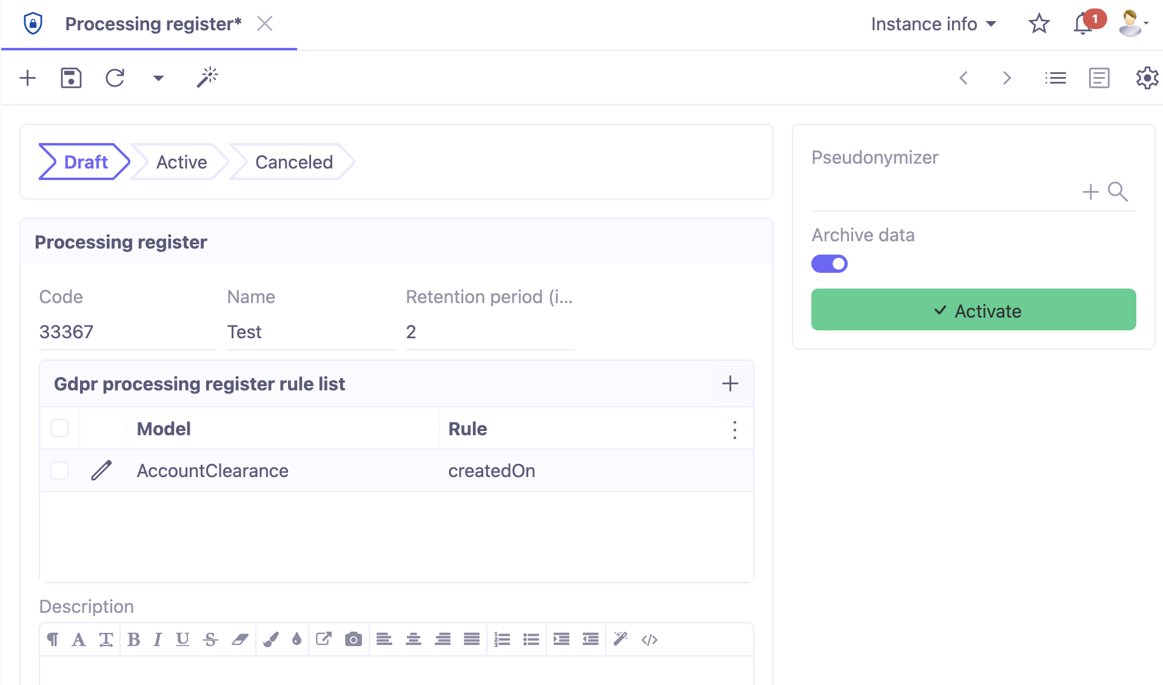This screenshot has width=1163, height=685.
Task: Open the rule list column options menu
Action: point(734,430)
